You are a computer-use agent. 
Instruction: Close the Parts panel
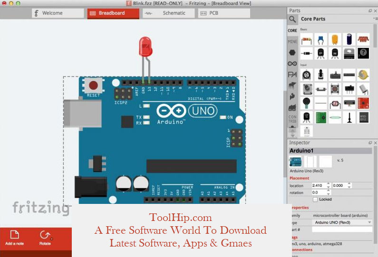click(x=376, y=11)
